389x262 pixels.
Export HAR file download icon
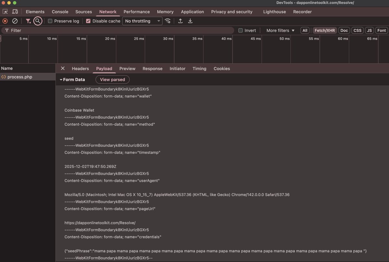(x=190, y=21)
